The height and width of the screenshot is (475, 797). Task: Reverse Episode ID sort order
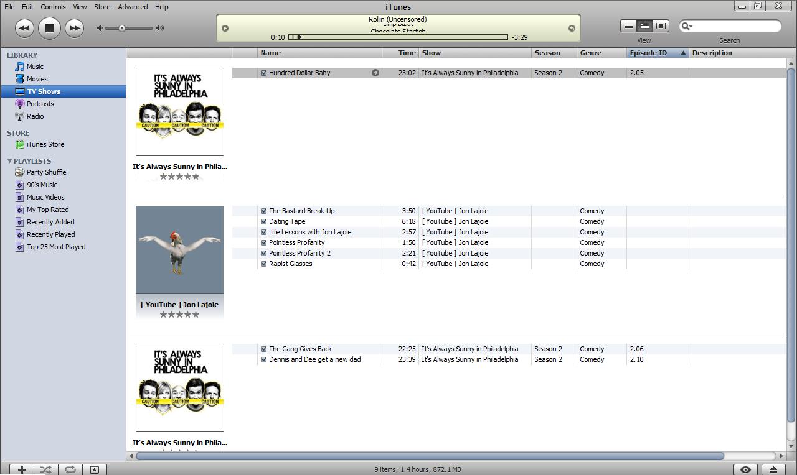click(x=658, y=53)
